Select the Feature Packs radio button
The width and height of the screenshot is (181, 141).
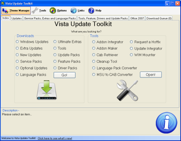coord(55,61)
